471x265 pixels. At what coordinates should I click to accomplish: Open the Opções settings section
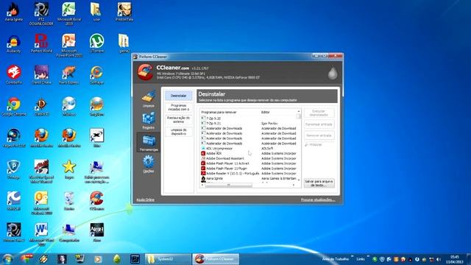click(149, 164)
